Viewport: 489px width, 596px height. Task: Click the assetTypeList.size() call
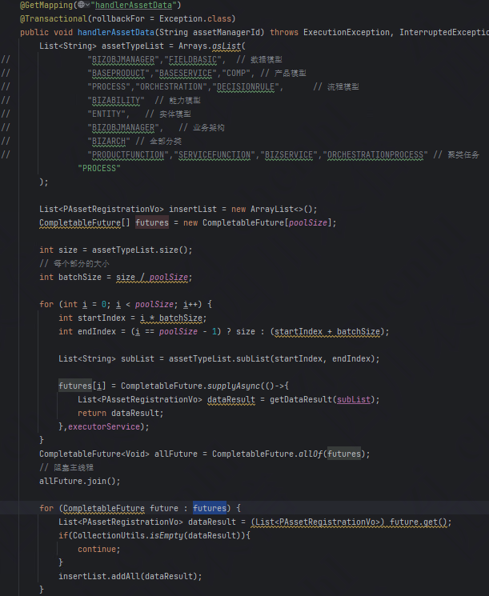coord(139,250)
